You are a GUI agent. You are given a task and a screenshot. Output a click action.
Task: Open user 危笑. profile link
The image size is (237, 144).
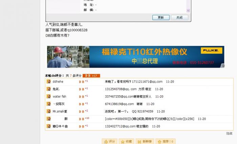(x=56, y=89)
